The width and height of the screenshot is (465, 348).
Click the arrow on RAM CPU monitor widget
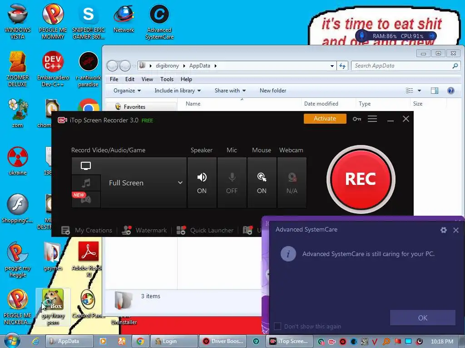(432, 36)
